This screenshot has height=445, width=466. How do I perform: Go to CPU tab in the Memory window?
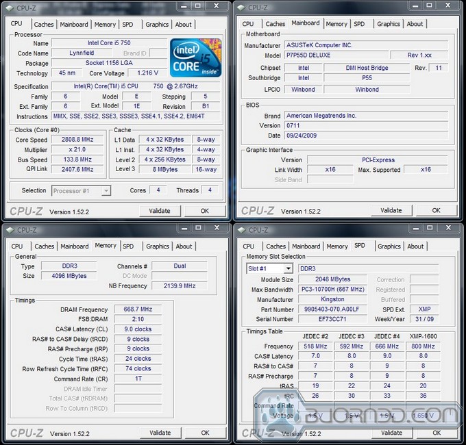17,246
